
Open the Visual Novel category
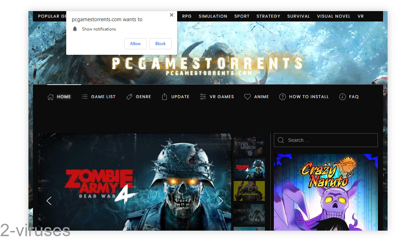pos(333,16)
